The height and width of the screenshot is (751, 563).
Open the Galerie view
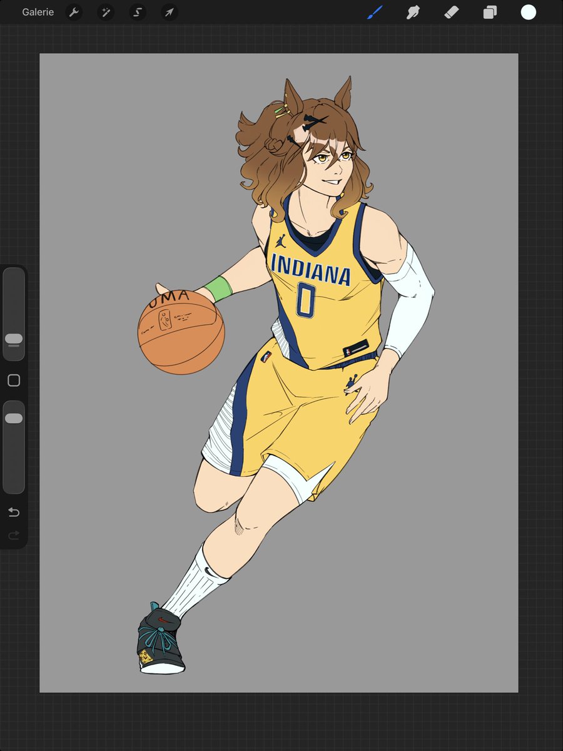[x=38, y=12]
